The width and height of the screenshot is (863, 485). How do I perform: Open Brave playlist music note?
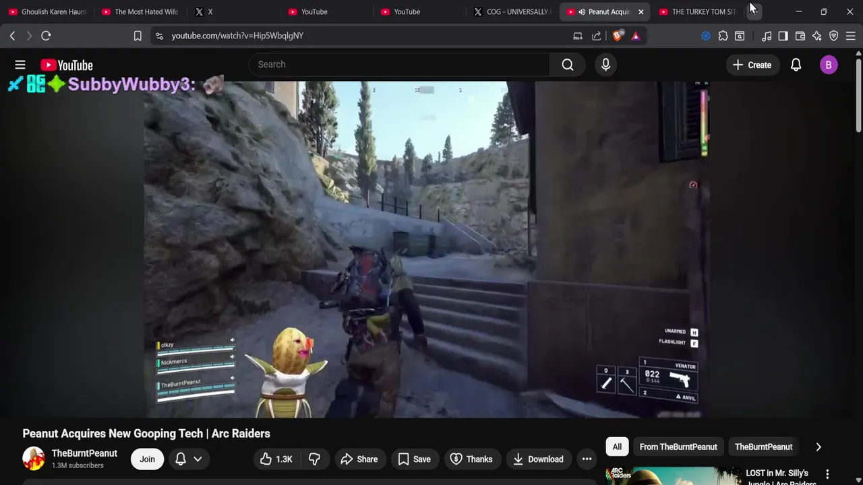(767, 36)
